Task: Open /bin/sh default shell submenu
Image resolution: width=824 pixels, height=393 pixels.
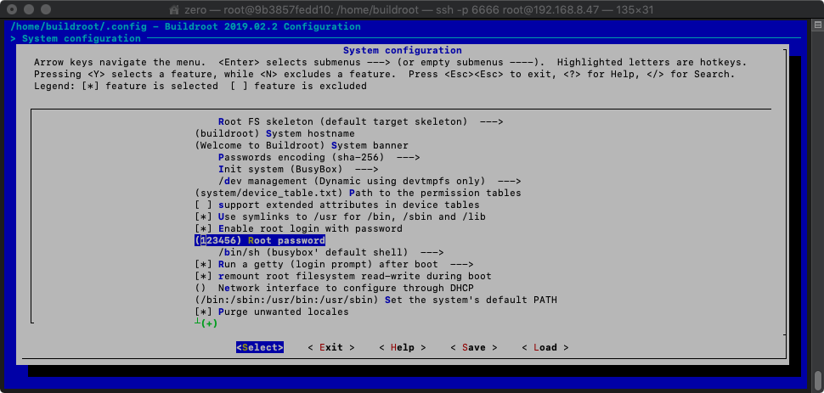Action: click(x=331, y=252)
